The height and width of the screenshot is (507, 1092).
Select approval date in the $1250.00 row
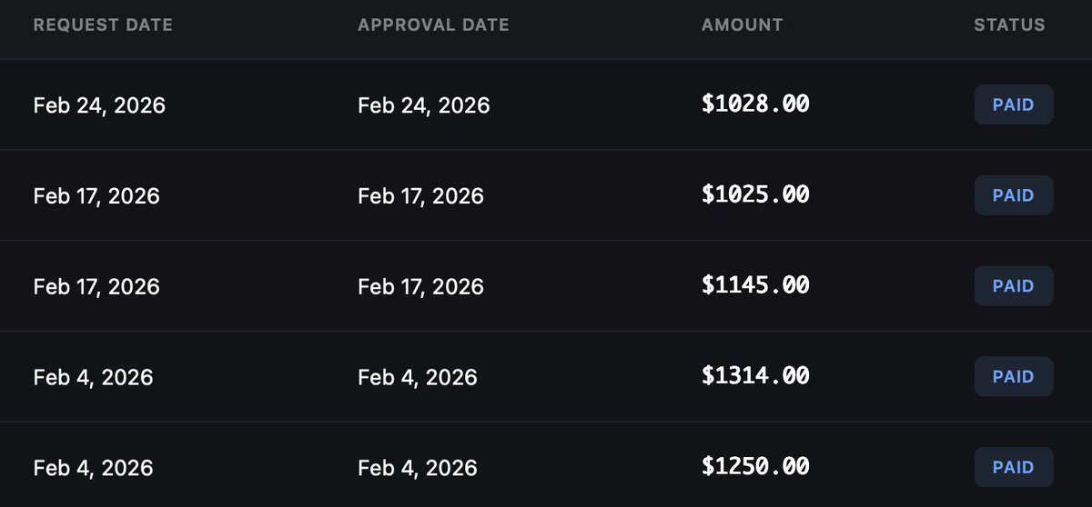[x=418, y=468]
